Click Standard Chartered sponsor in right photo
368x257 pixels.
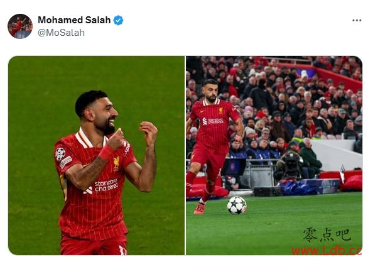213,121
